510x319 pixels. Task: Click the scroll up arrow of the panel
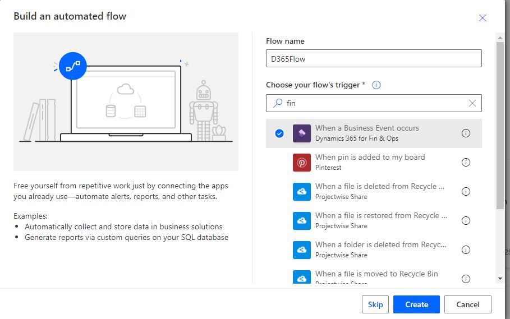tap(500, 38)
